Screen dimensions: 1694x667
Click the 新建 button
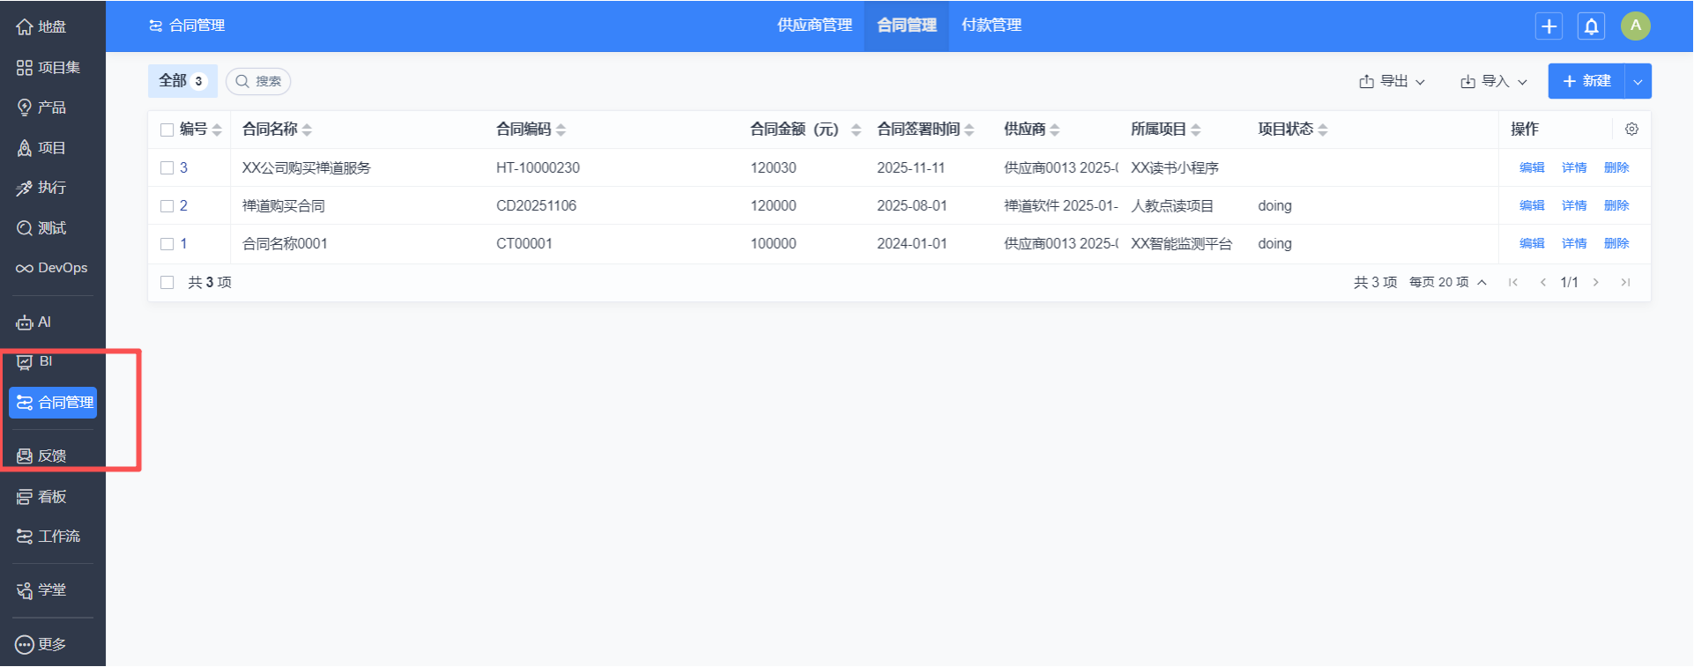[1586, 81]
